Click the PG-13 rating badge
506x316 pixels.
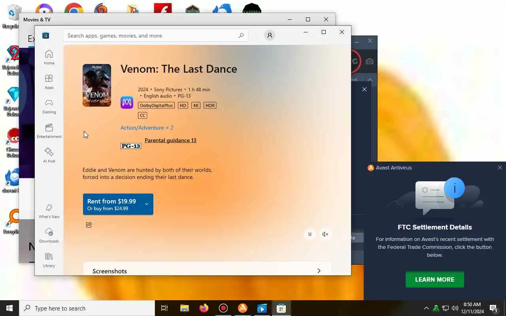click(x=131, y=146)
